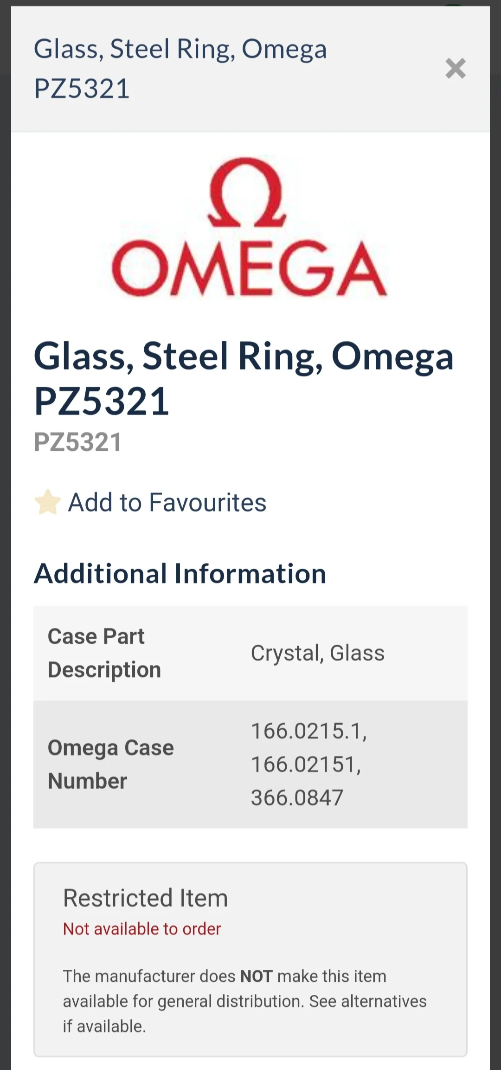Select case number 166.02151
Image resolution: width=501 pixels, height=1070 pixels.
point(306,765)
